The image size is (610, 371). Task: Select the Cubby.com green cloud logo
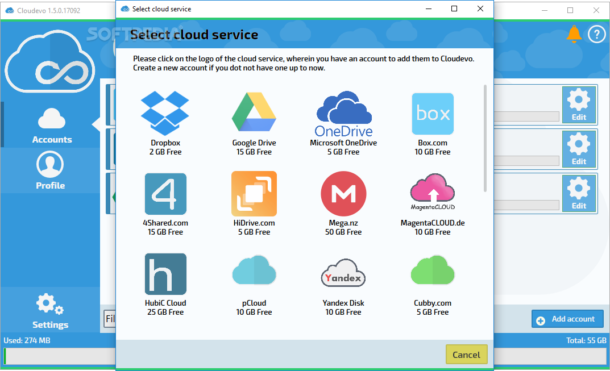coord(433,270)
